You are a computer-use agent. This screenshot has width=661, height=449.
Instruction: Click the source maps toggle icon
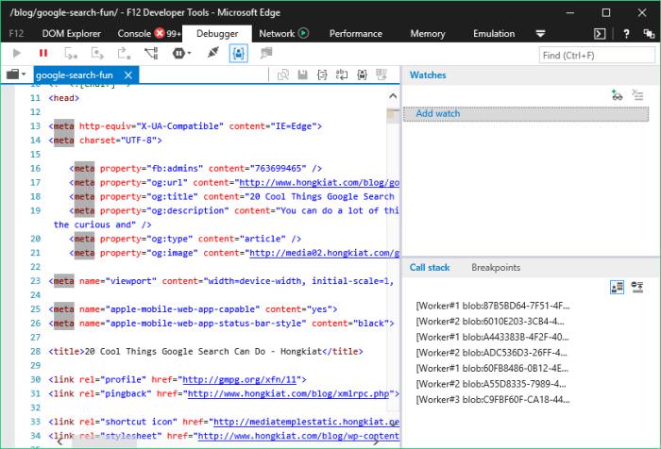tap(381, 75)
